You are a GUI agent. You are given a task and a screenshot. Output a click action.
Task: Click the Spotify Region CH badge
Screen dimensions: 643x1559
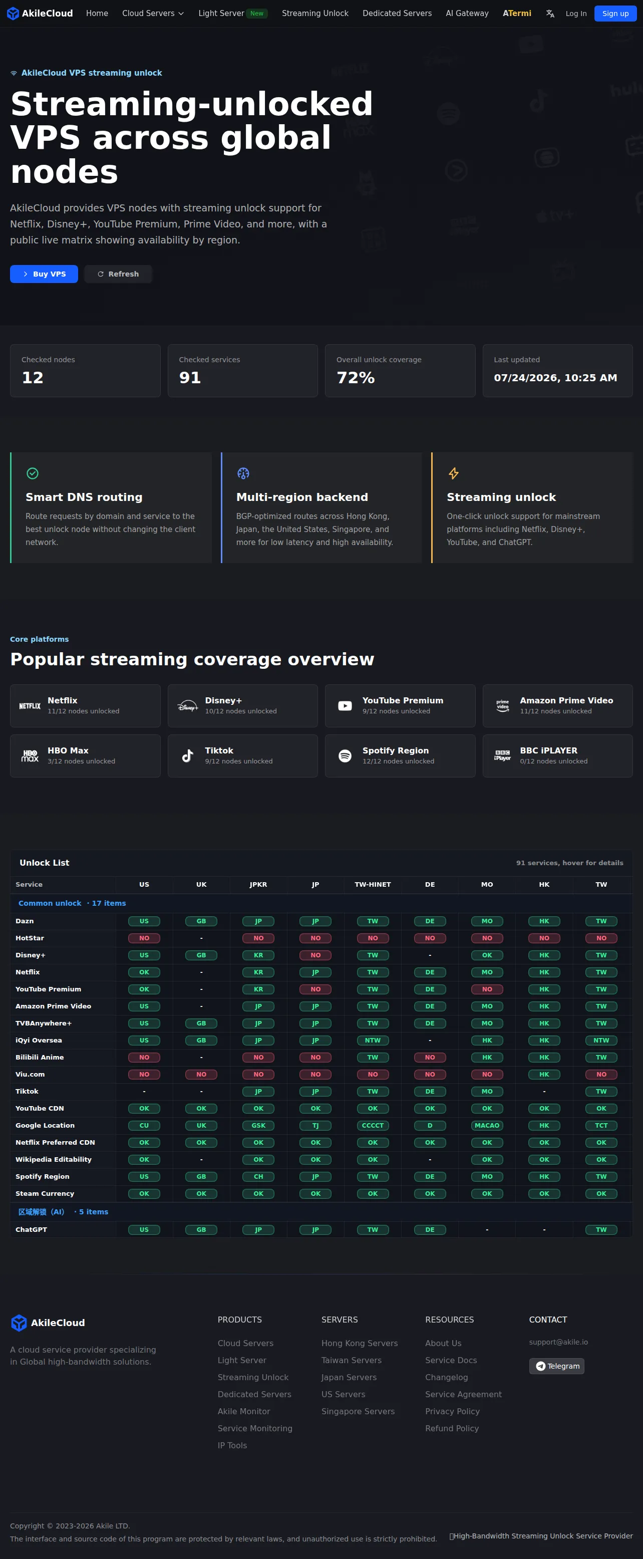(258, 1176)
